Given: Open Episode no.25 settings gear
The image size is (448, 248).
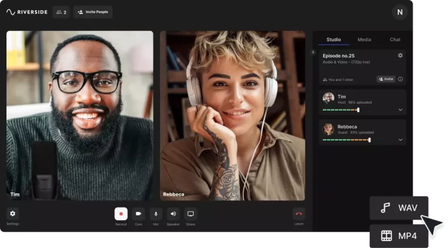Looking at the screenshot, I should click(x=400, y=55).
